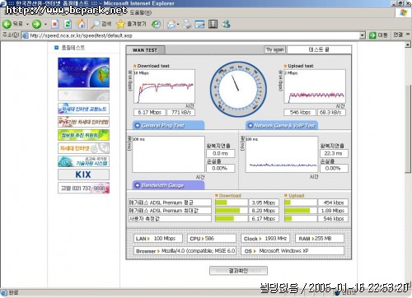Click the vertical scrollbar up arrow
The image size is (412, 298).
(x=408, y=44)
